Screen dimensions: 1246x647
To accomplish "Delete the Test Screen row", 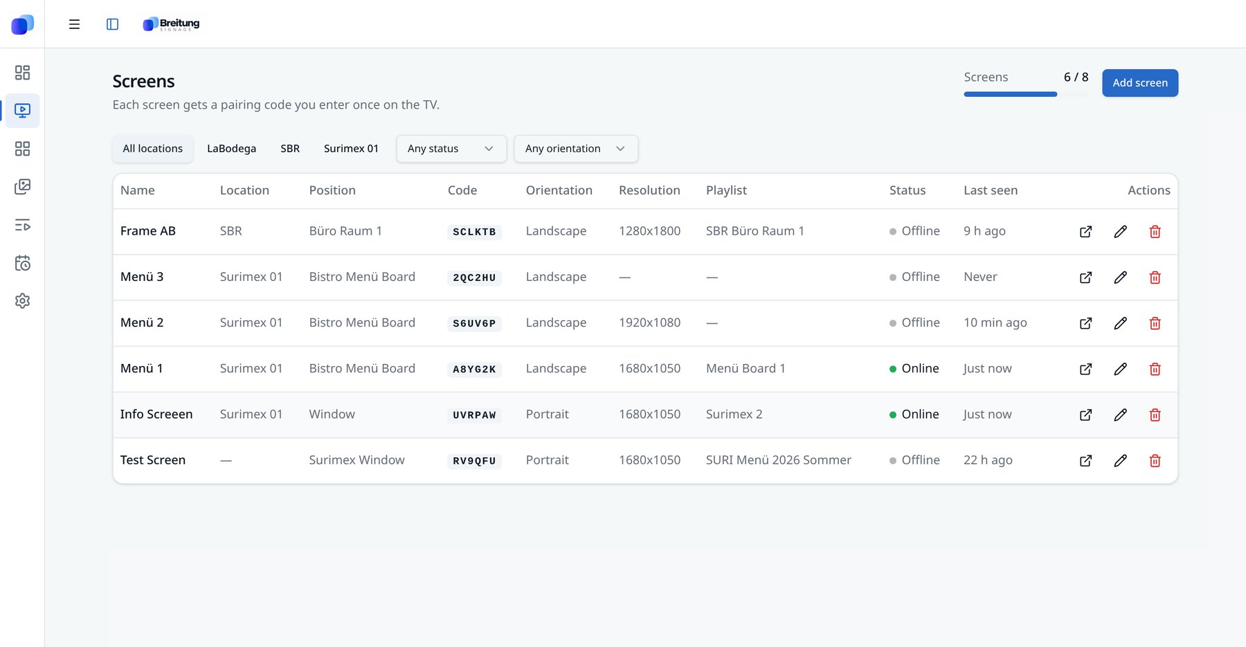I will click(x=1155, y=460).
